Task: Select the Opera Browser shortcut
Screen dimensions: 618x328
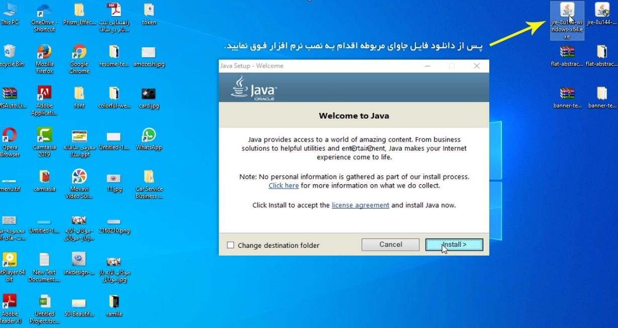Action: click(x=9, y=142)
